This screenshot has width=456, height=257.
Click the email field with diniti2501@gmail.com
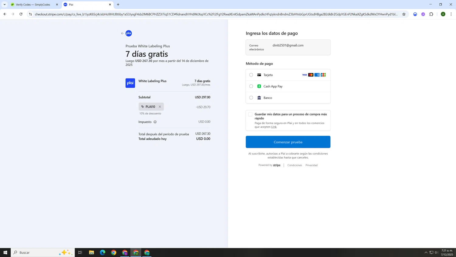point(288,47)
